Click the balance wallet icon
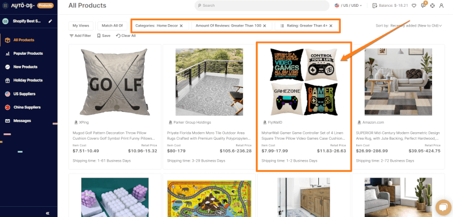The width and height of the screenshot is (453, 217). coord(375,6)
